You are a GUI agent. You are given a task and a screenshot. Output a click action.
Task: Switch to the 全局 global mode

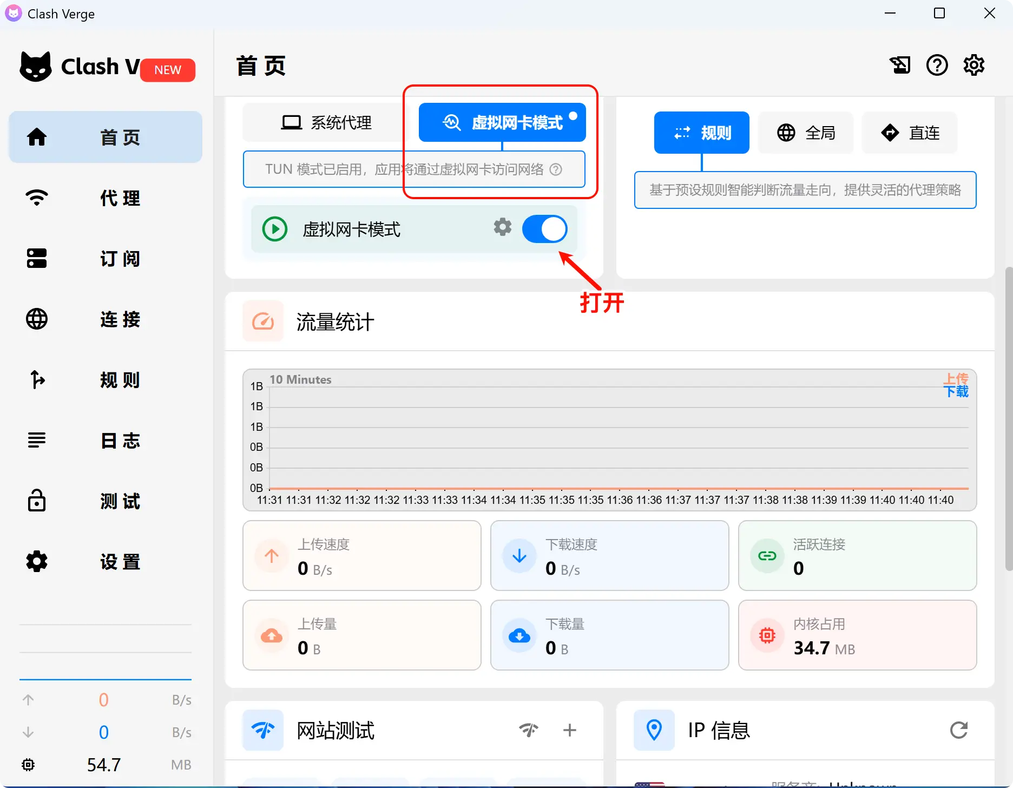pyautogui.click(x=806, y=133)
